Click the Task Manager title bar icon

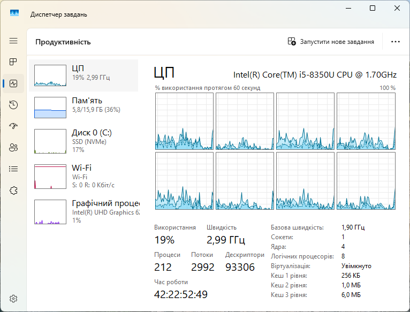(x=14, y=13)
